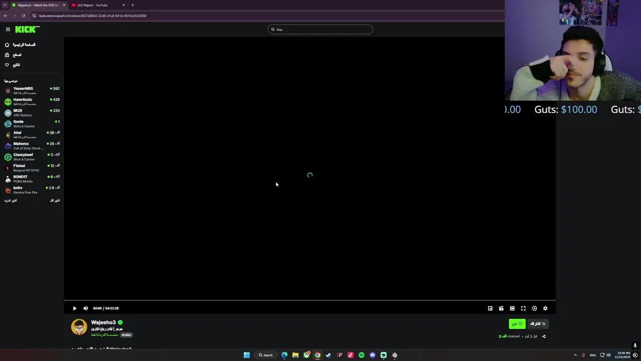
Task: Open BOND17 PUBG Mobile channel
Action: coord(32,178)
